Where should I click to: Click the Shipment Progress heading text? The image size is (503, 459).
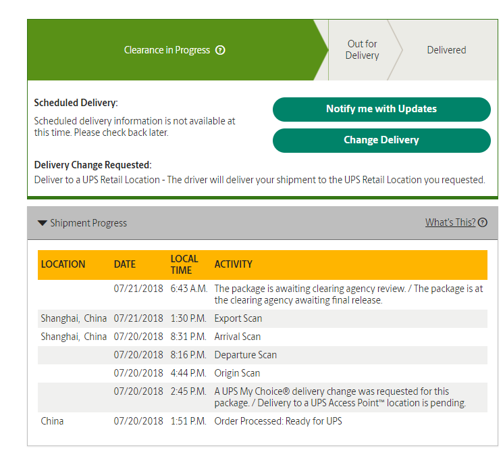(88, 223)
